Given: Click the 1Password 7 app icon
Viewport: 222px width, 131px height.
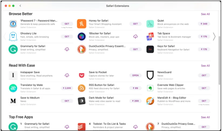Looking at the screenshot, I should coord(13,24).
